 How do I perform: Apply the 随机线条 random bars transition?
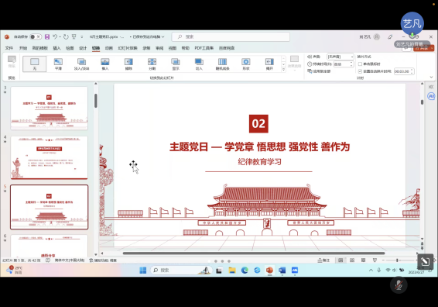tap(222, 64)
